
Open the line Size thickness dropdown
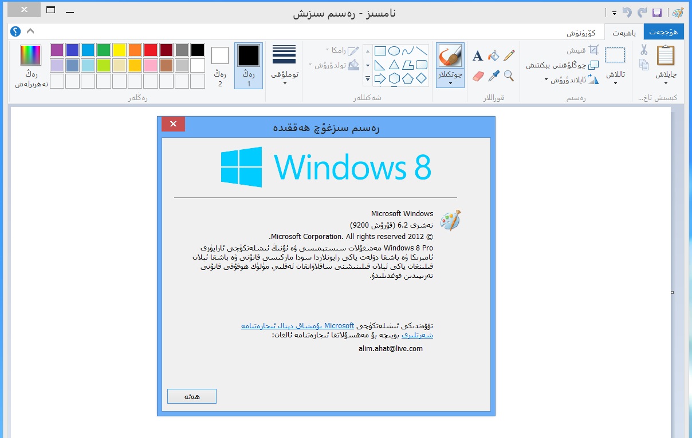pyautogui.click(x=285, y=66)
